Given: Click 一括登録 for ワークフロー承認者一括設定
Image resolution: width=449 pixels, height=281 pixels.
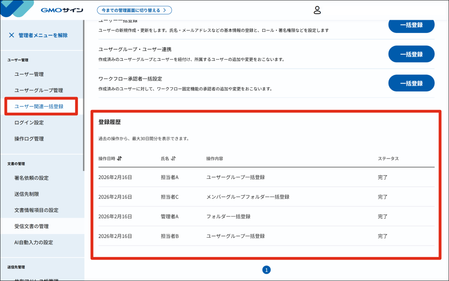Looking at the screenshot, I should point(411,83).
